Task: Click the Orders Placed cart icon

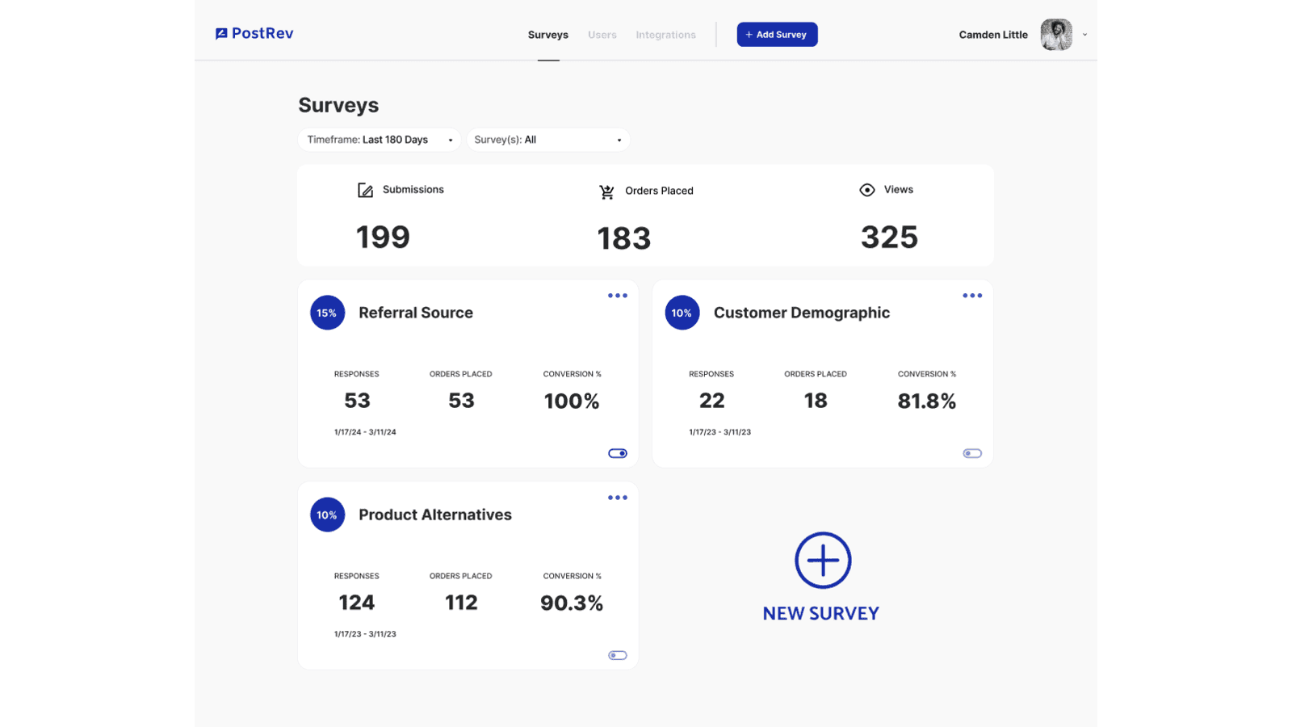Action: pyautogui.click(x=606, y=191)
